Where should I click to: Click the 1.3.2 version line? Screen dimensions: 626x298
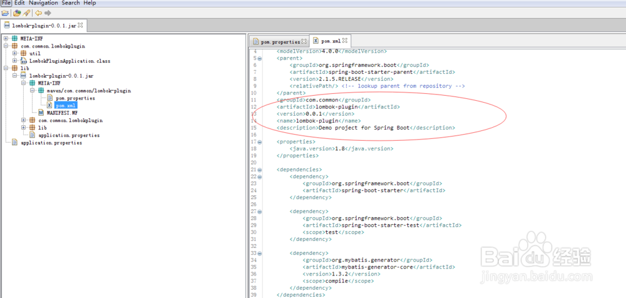click(341, 274)
